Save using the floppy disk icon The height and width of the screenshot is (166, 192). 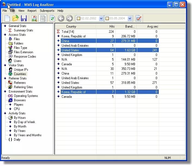pos(24,18)
